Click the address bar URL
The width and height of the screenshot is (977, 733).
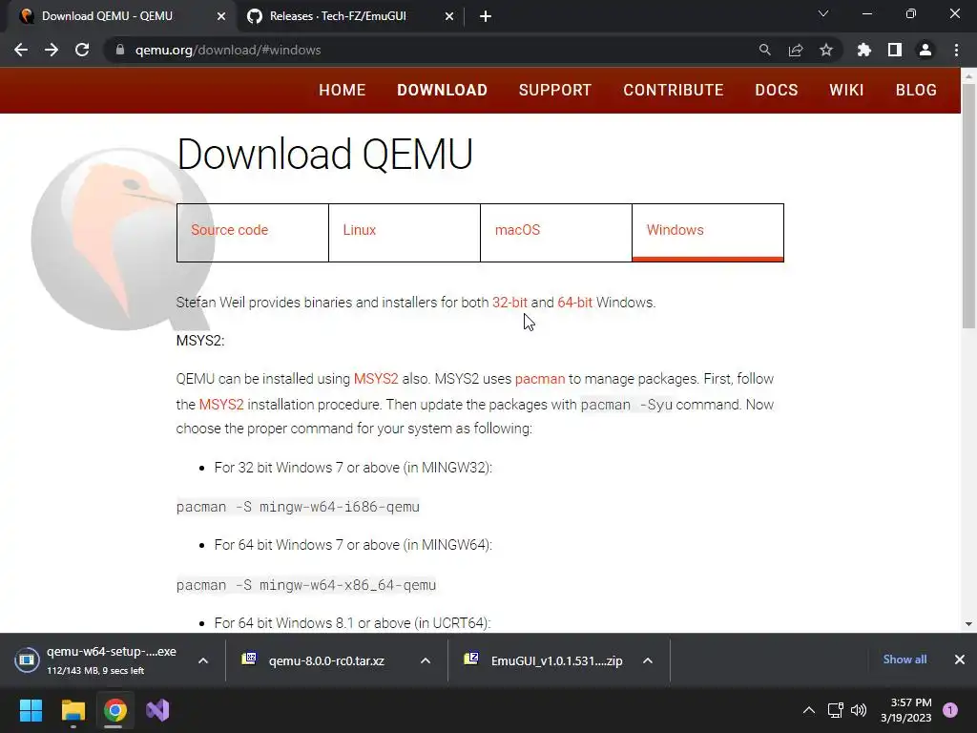(x=227, y=50)
